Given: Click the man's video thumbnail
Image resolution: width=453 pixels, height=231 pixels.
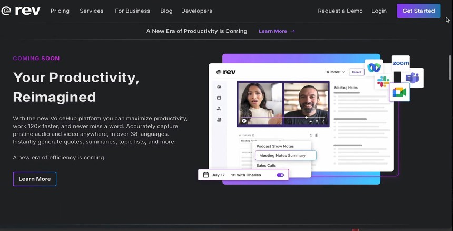Looking at the screenshot, I should point(306,103).
